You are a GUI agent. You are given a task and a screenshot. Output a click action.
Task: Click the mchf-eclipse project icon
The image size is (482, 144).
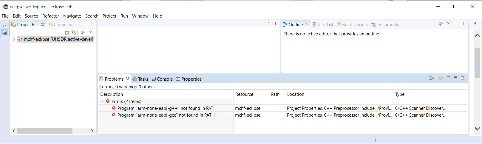[20, 39]
